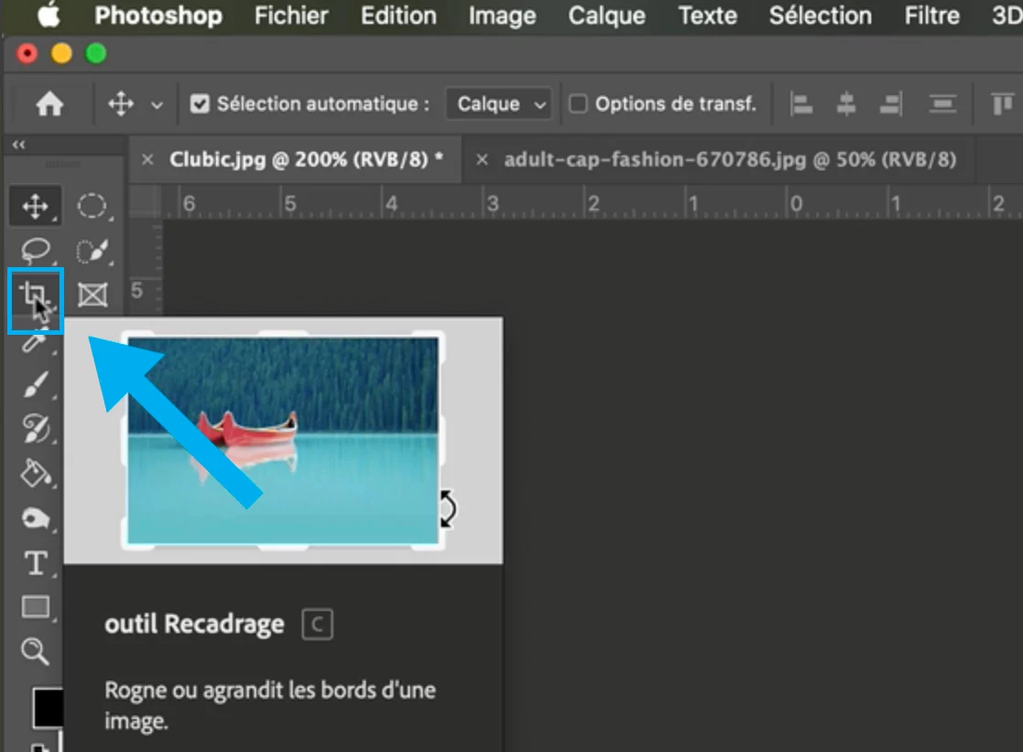
Task: Distribute layers vertically
Action: pos(942,103)
